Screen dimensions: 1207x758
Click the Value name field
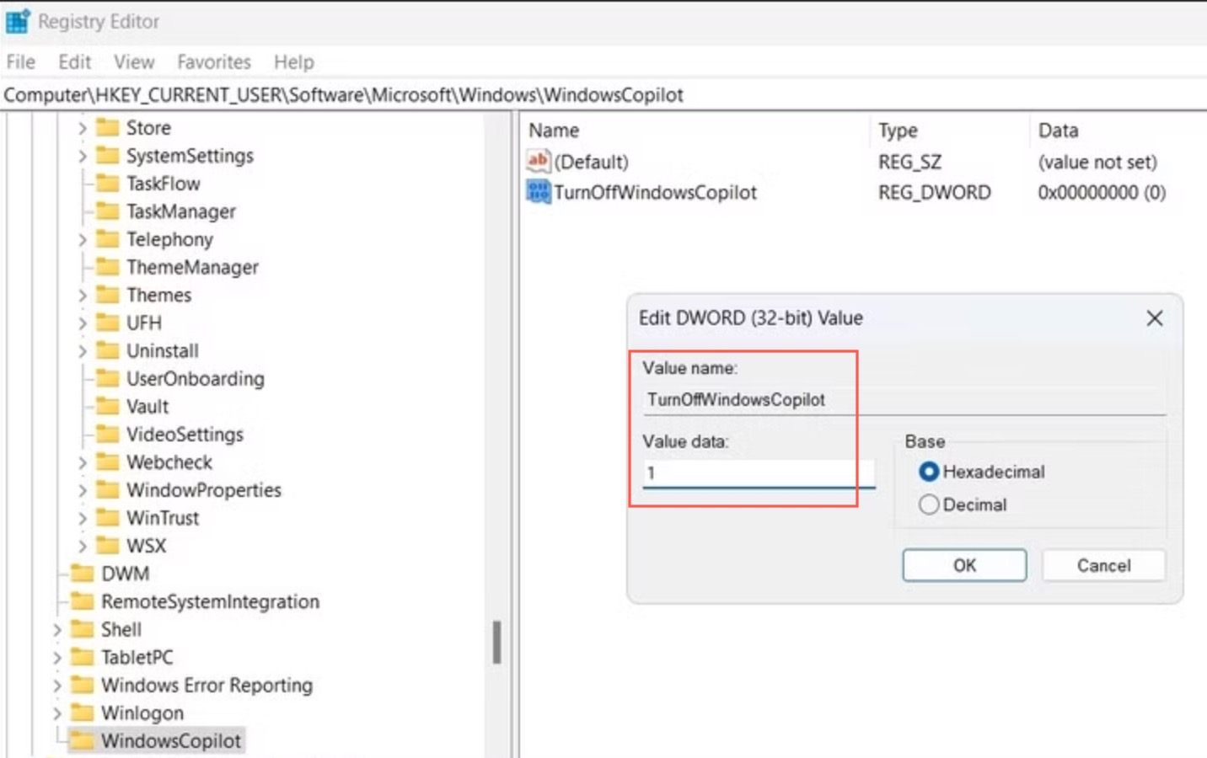[x=904, y=400]
